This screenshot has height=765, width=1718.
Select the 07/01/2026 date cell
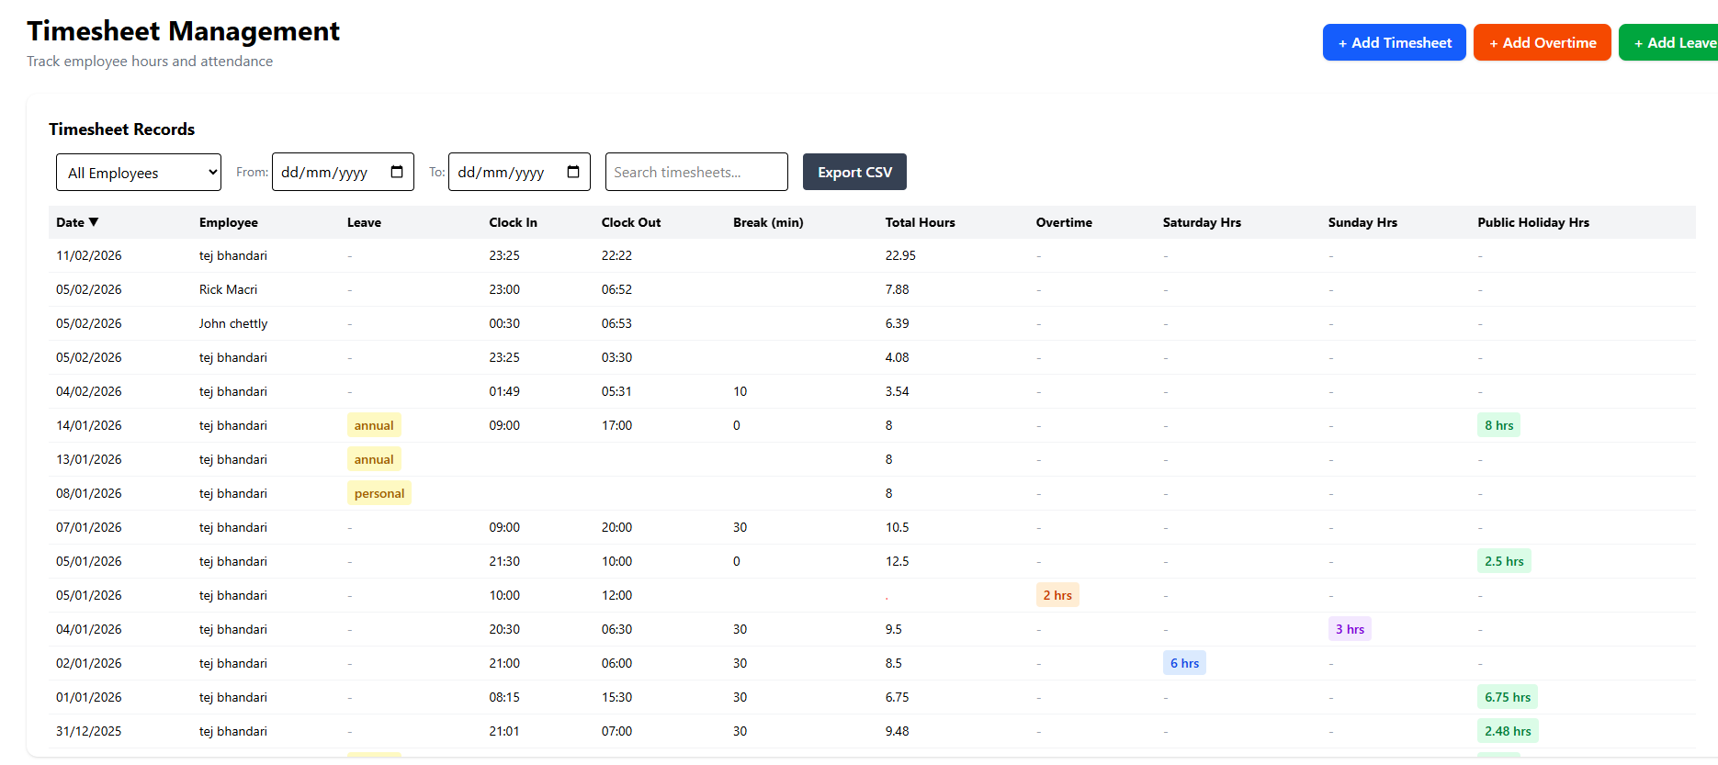coord(89,527)
